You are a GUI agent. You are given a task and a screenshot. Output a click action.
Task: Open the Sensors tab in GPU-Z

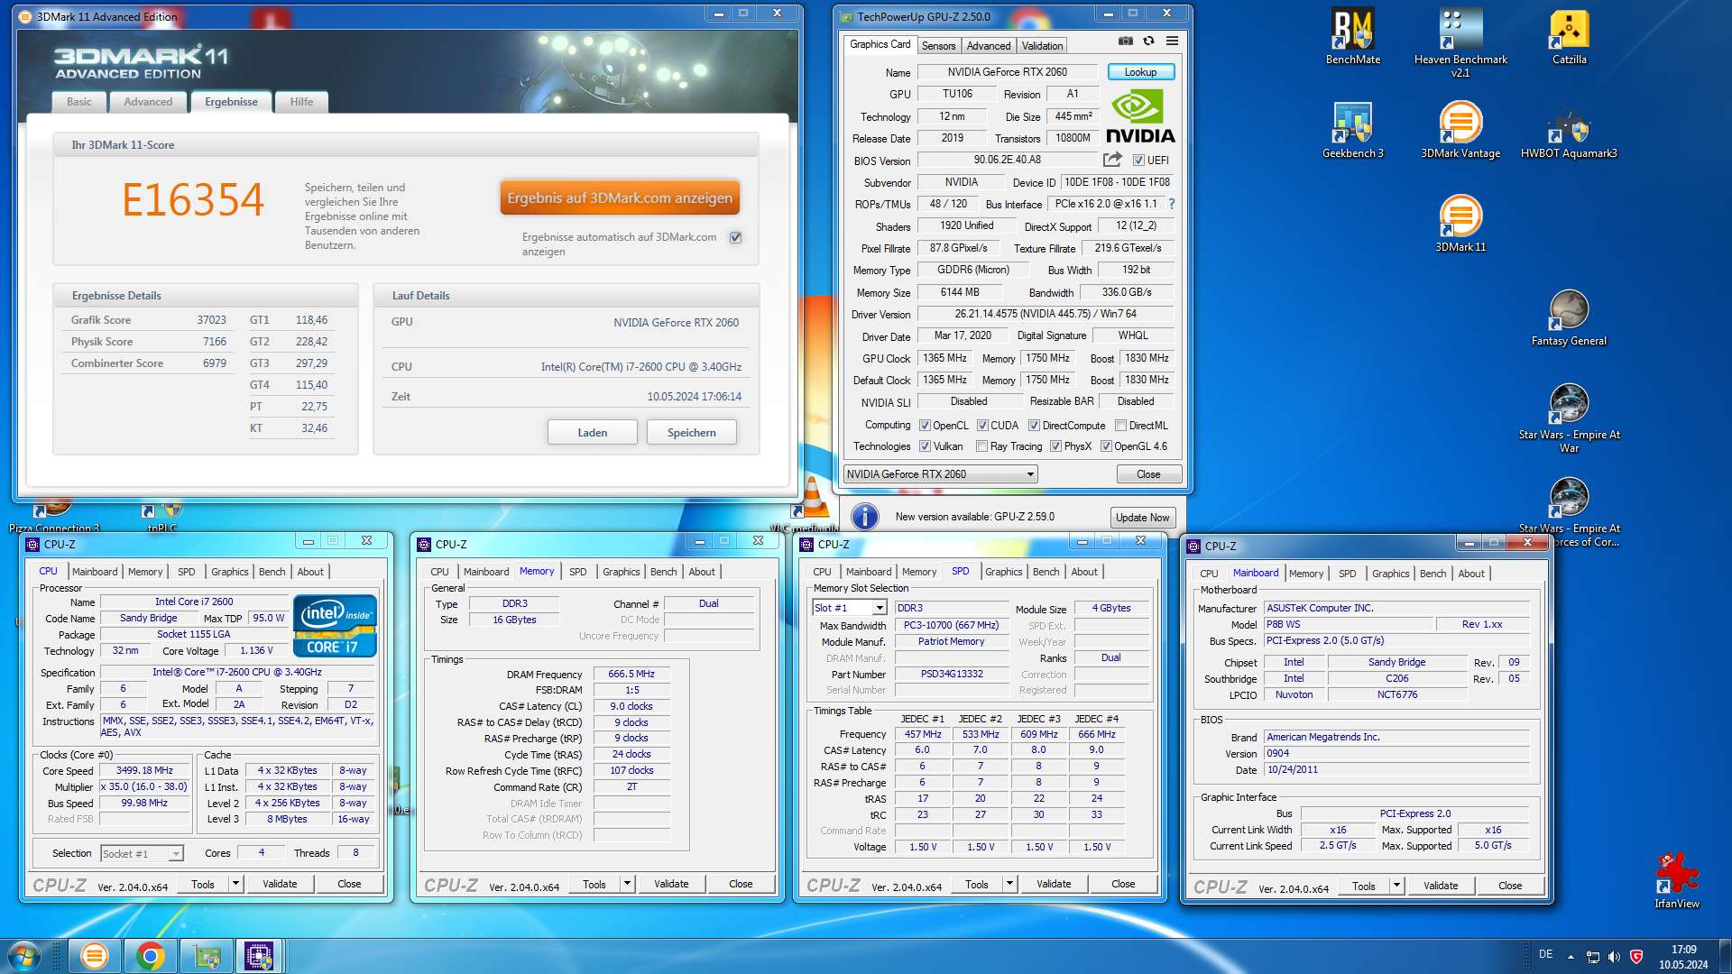[938, 46]
